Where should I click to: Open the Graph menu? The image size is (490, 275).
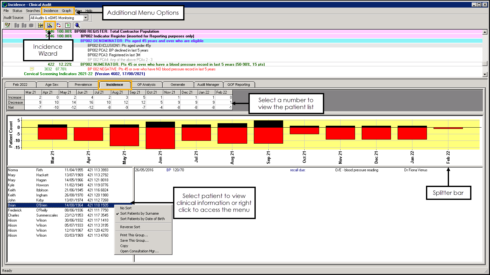(x=66, y=11)
